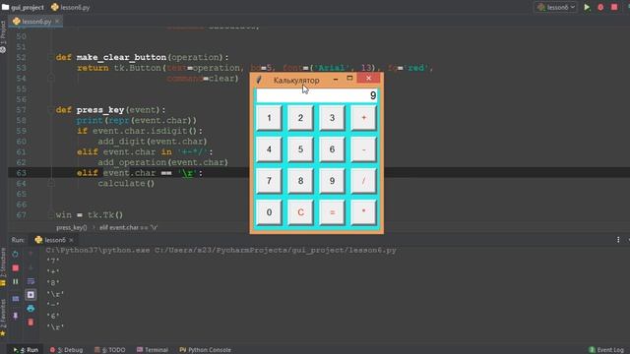Collapse the press_key function fold marker
The height and width of the screenshot is (354, 630).
tap(51, 110)
